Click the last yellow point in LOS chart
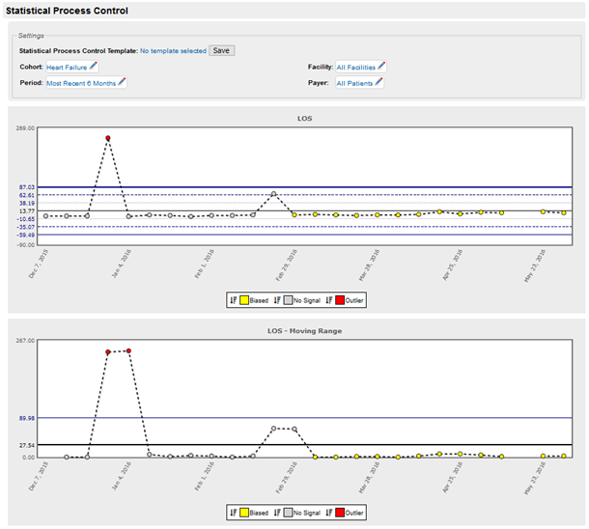This screenshot has height=529, width=589. click(564, 213)
